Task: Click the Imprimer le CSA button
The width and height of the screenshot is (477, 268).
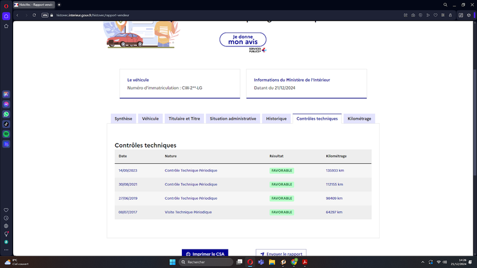Action: pyautogui.click(x=205, y=254)
